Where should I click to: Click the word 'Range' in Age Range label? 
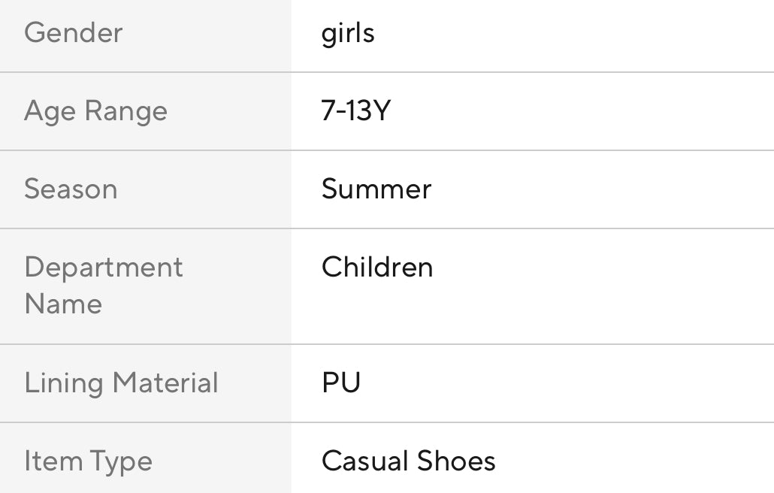point(126,111)
